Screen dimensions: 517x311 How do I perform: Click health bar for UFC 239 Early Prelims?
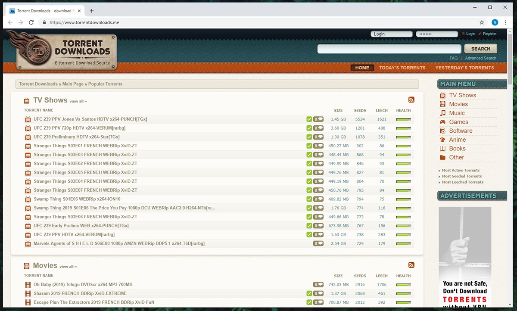point(403,226)
